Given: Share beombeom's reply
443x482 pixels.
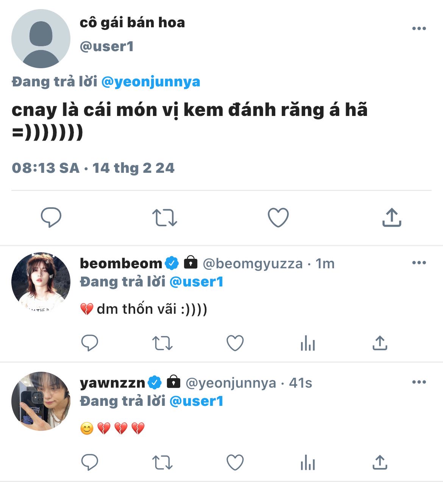Looking at the screenshot, I should [x=379, y=343].
